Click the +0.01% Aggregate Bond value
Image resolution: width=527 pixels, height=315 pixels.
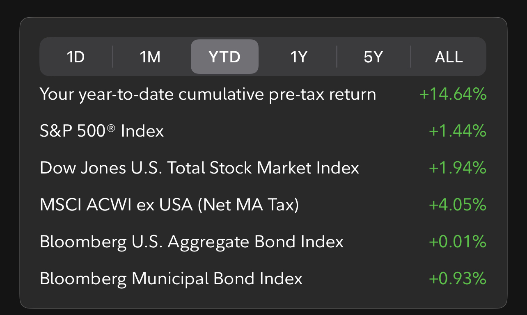(x=457, y=242)
